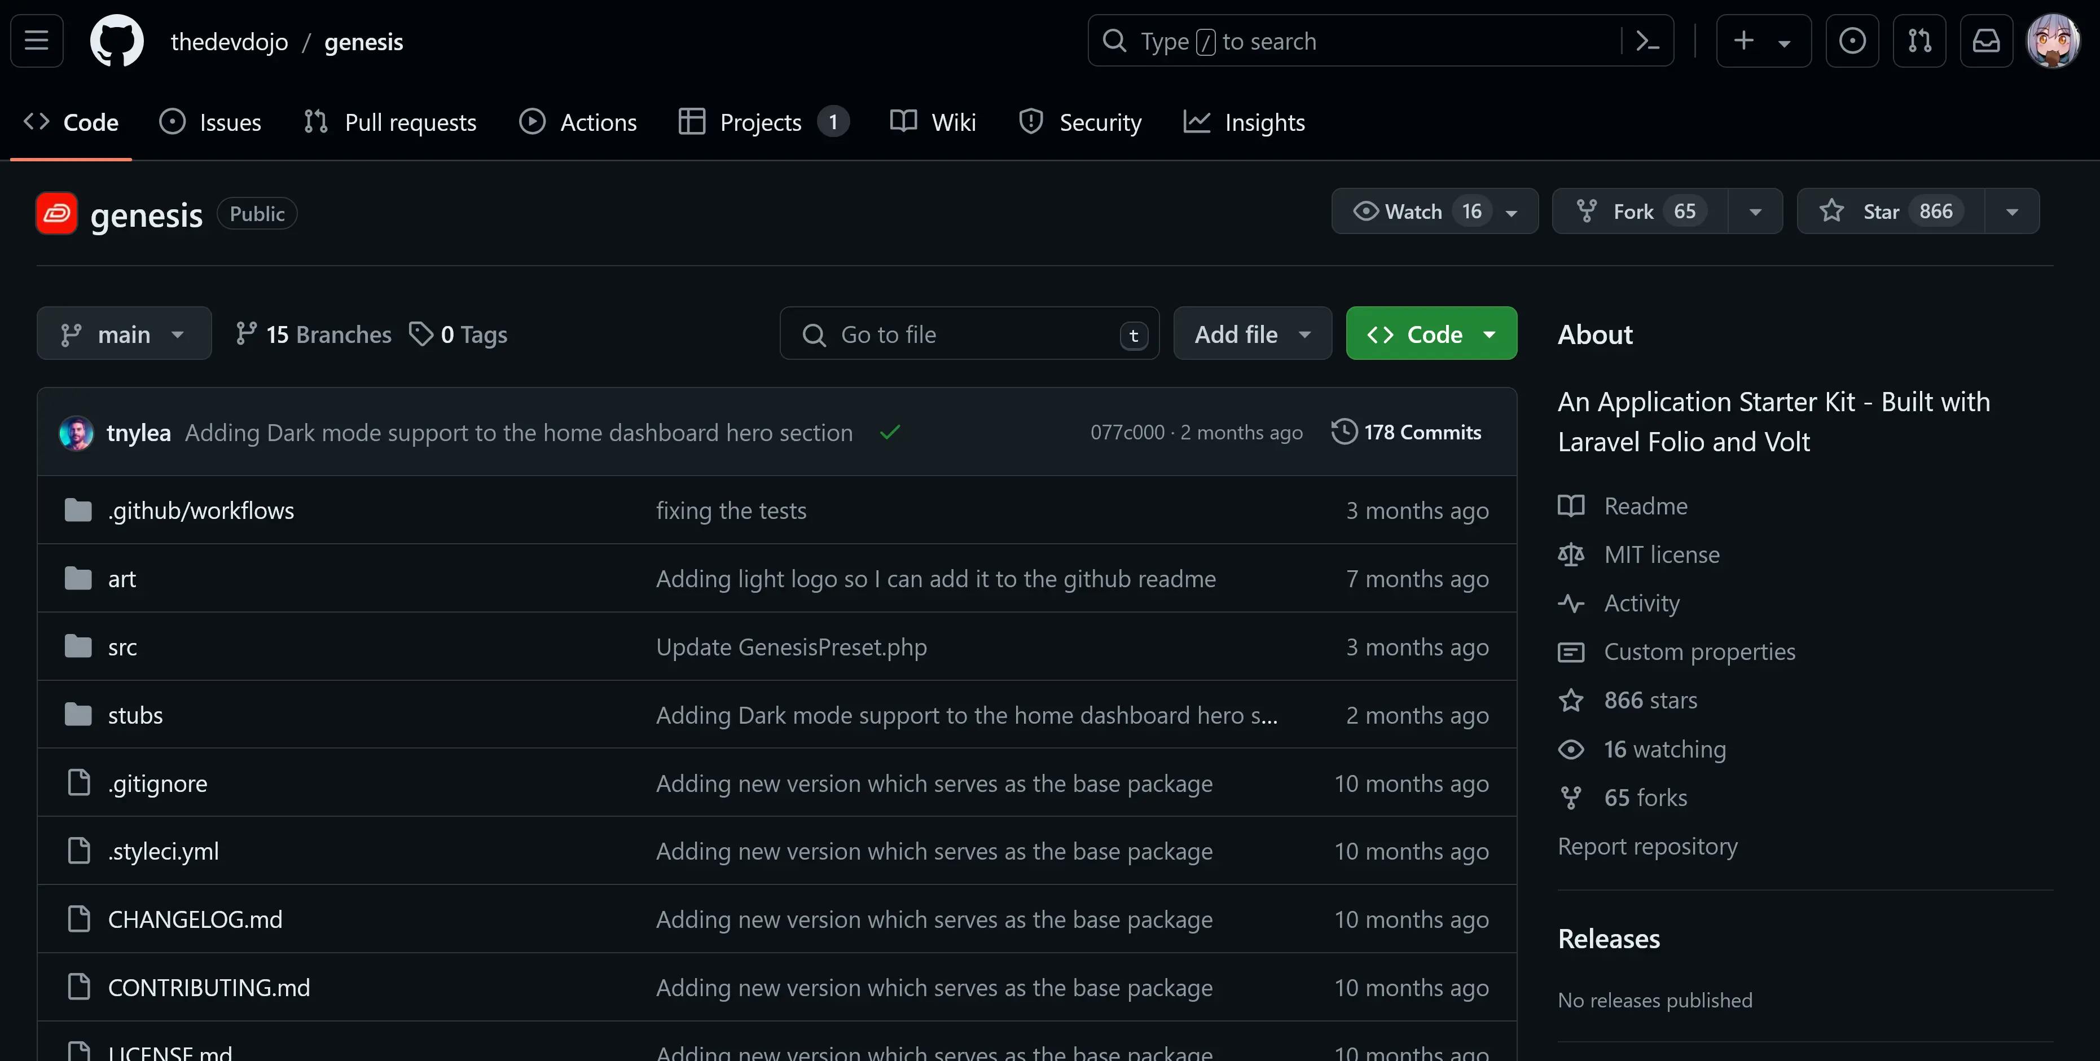Viewport: 2100px width, 1061px height.
Task: View the commit status green checkmark
Action: 890,432
